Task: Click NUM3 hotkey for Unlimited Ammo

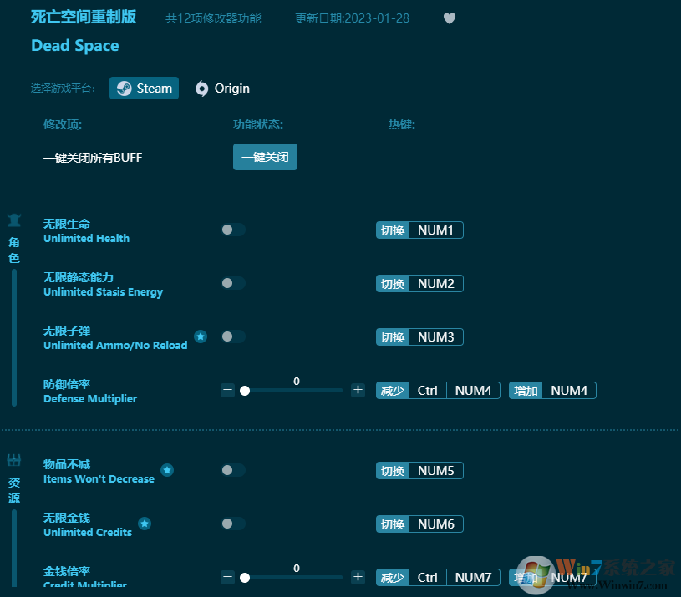Action: tap(435, 336)
